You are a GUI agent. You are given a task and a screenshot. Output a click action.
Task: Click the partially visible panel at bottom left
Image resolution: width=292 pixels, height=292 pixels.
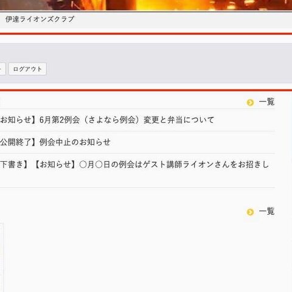[2, 257]
